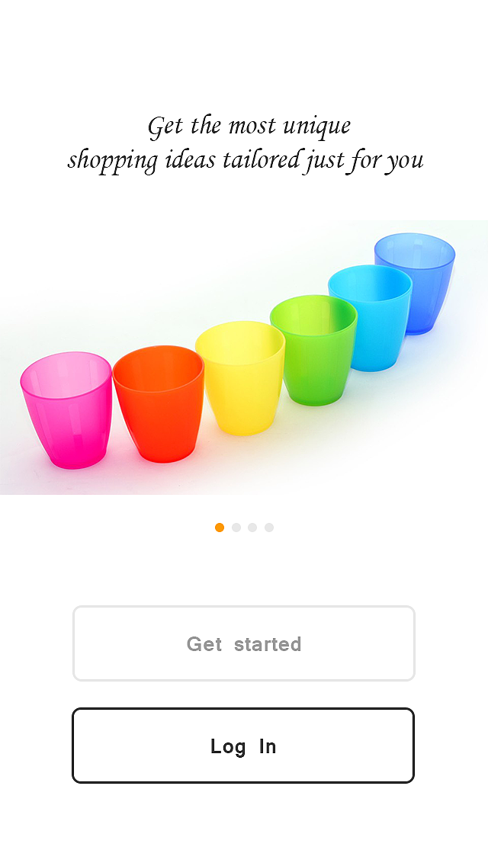Go to the fourth carousel page dot
The image size is (488, 866).
click(269, 528)
